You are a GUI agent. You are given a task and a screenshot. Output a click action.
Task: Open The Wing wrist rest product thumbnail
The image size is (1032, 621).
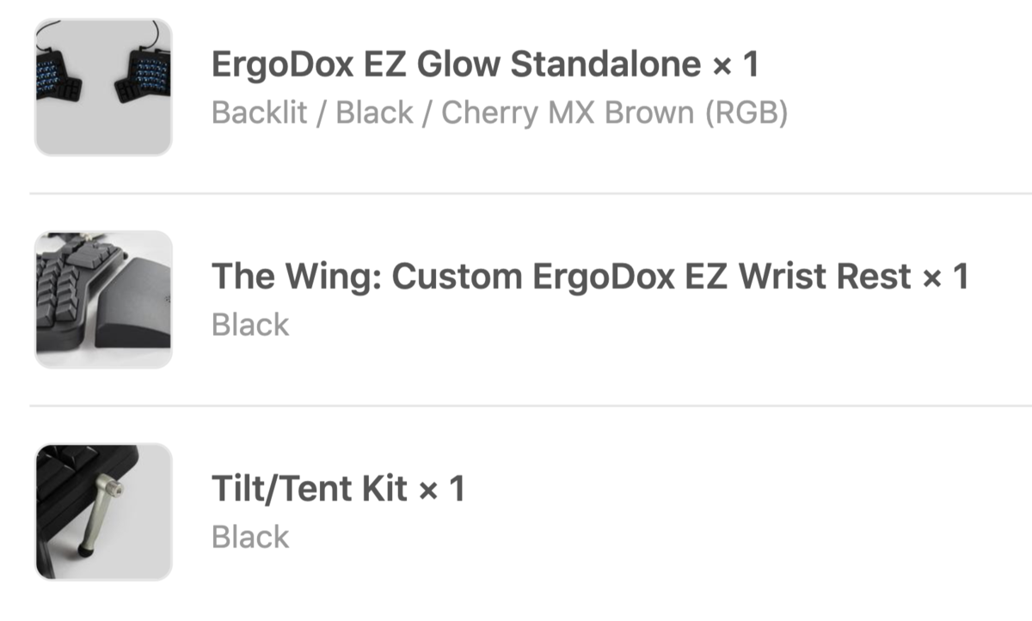coord(103,299)
